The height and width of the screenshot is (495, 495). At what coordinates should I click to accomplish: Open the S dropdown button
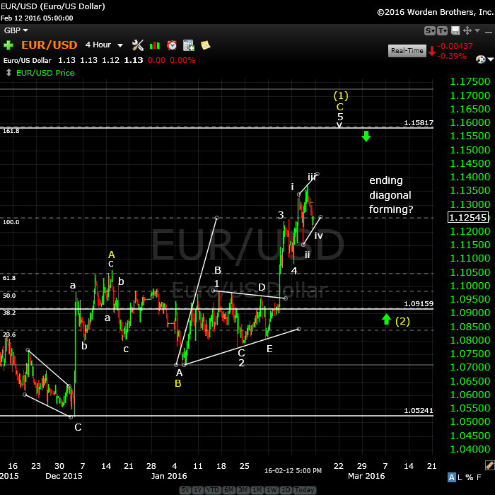pyautogui.click(x=430, y=31)
